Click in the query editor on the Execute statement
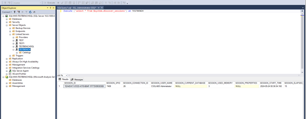Screen dimensions: 306x119 coord(103,11)
